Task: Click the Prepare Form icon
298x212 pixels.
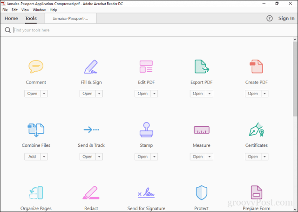Action: point(257,192)
